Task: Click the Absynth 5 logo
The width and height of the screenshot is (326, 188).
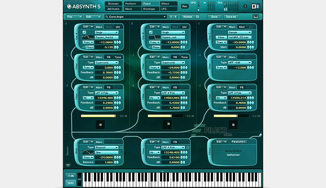Action: click(x=83, y=7)
